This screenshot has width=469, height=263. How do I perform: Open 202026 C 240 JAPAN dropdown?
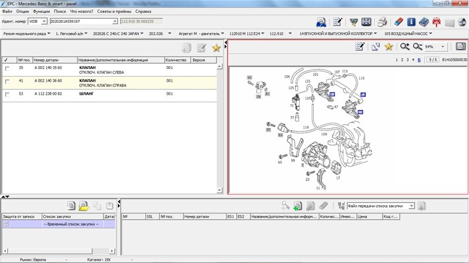118,34
